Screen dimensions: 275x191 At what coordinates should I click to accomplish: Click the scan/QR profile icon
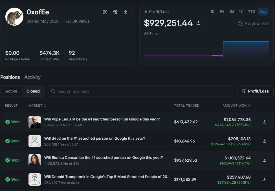click(105, 12)
